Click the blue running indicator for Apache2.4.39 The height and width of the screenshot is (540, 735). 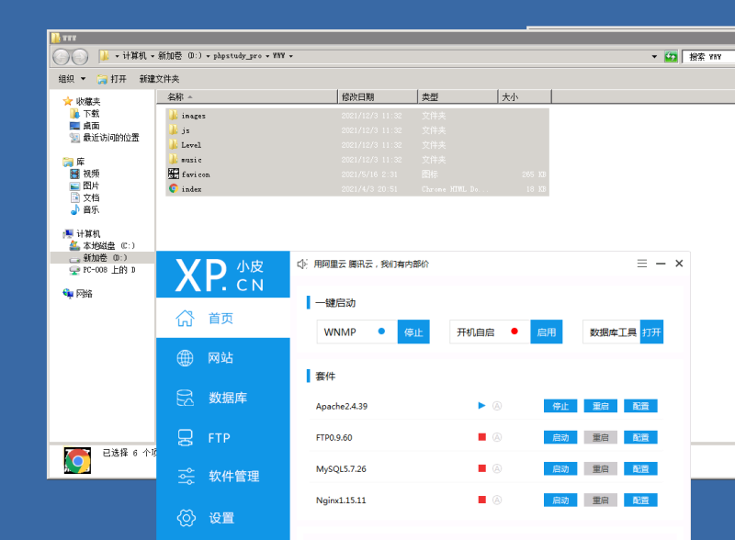click(481, 406)
